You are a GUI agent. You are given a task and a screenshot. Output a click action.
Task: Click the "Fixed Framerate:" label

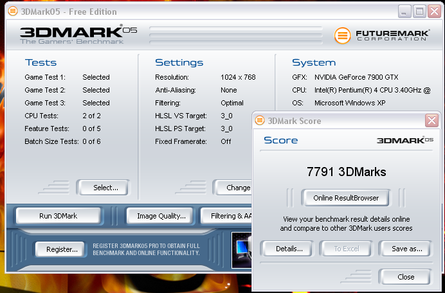click(181, 141)
